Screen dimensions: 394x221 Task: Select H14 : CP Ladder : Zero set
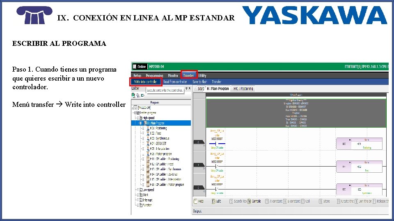pyautogui.click(x=164, y=174)
